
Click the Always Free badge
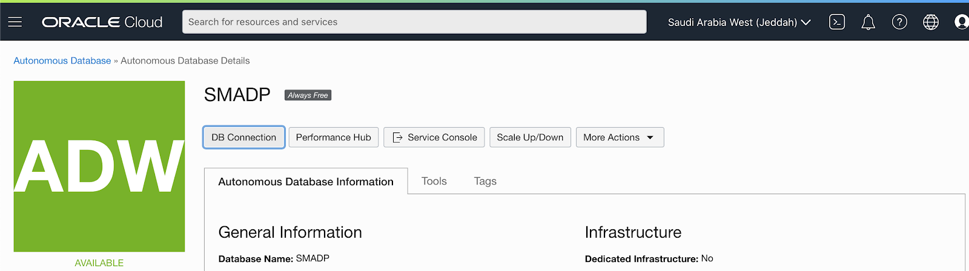pos(308,95)
